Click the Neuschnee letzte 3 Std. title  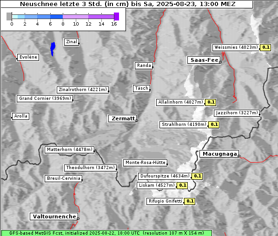(127, 4)
